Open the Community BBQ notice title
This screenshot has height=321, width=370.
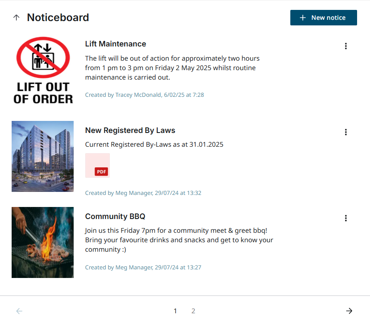pos(115,216)
